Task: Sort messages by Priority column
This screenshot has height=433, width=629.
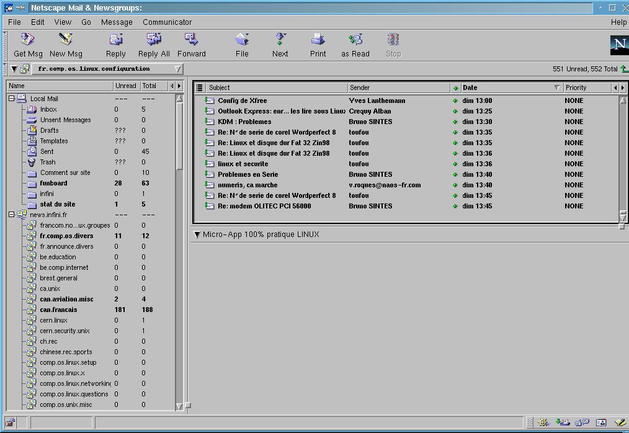Action: 587,87
